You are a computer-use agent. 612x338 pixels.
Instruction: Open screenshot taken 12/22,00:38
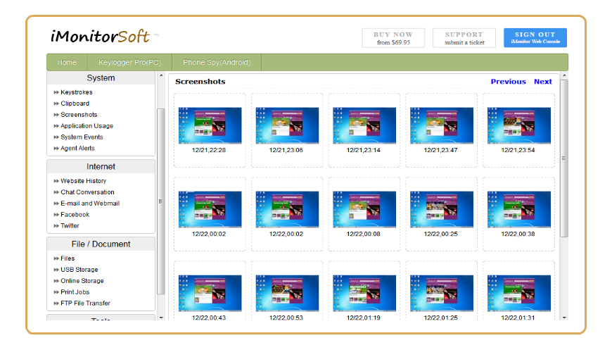click(x=519, y=209)
